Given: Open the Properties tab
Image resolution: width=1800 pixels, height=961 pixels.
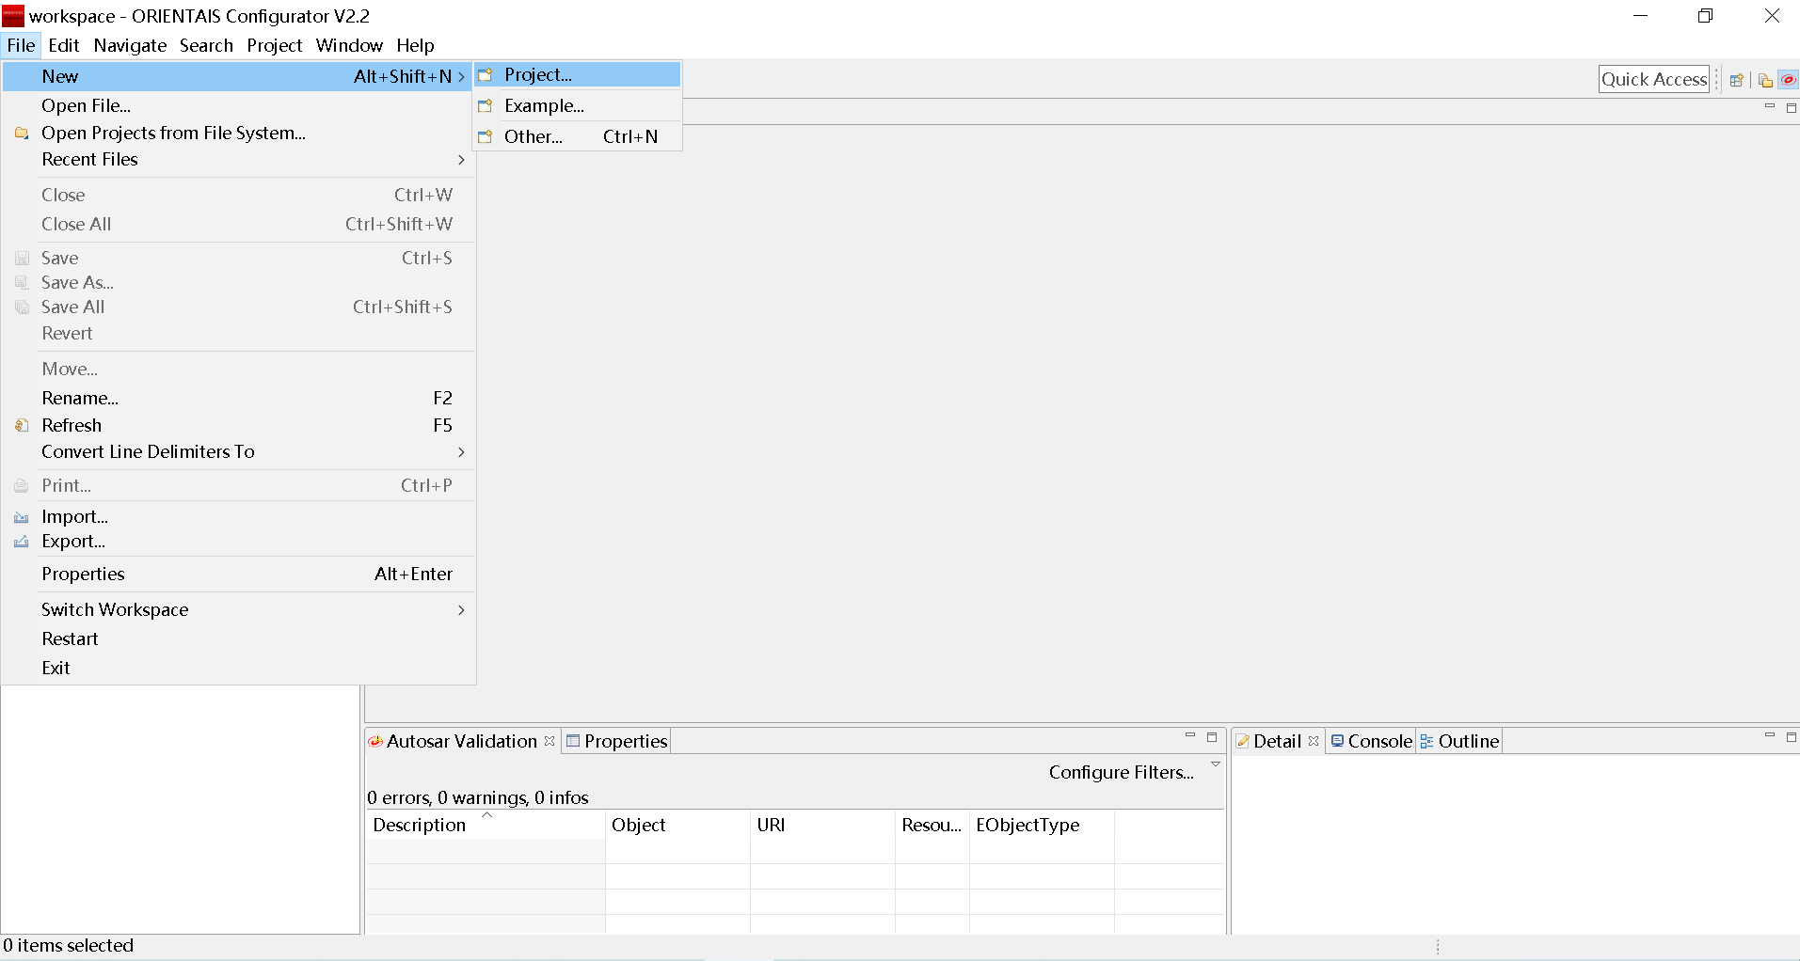Looking at the screenshot, I should pos(625,741).
